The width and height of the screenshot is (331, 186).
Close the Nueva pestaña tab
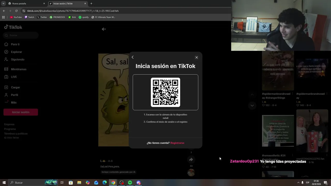click(x=44, y=4)
